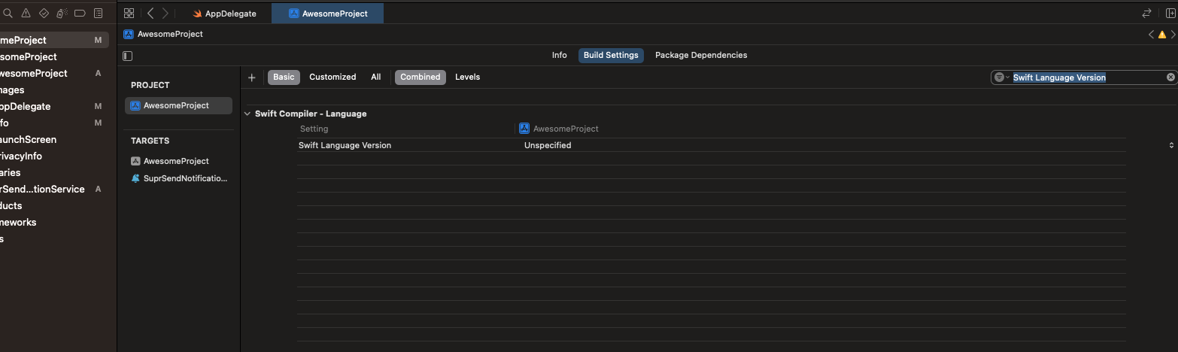1178x352 pixels.
Task: Click the Setting column header
Action: coord(314,129)
